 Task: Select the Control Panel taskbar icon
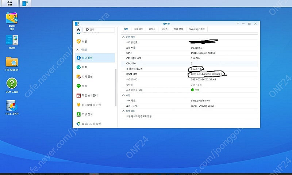[25, 3]
